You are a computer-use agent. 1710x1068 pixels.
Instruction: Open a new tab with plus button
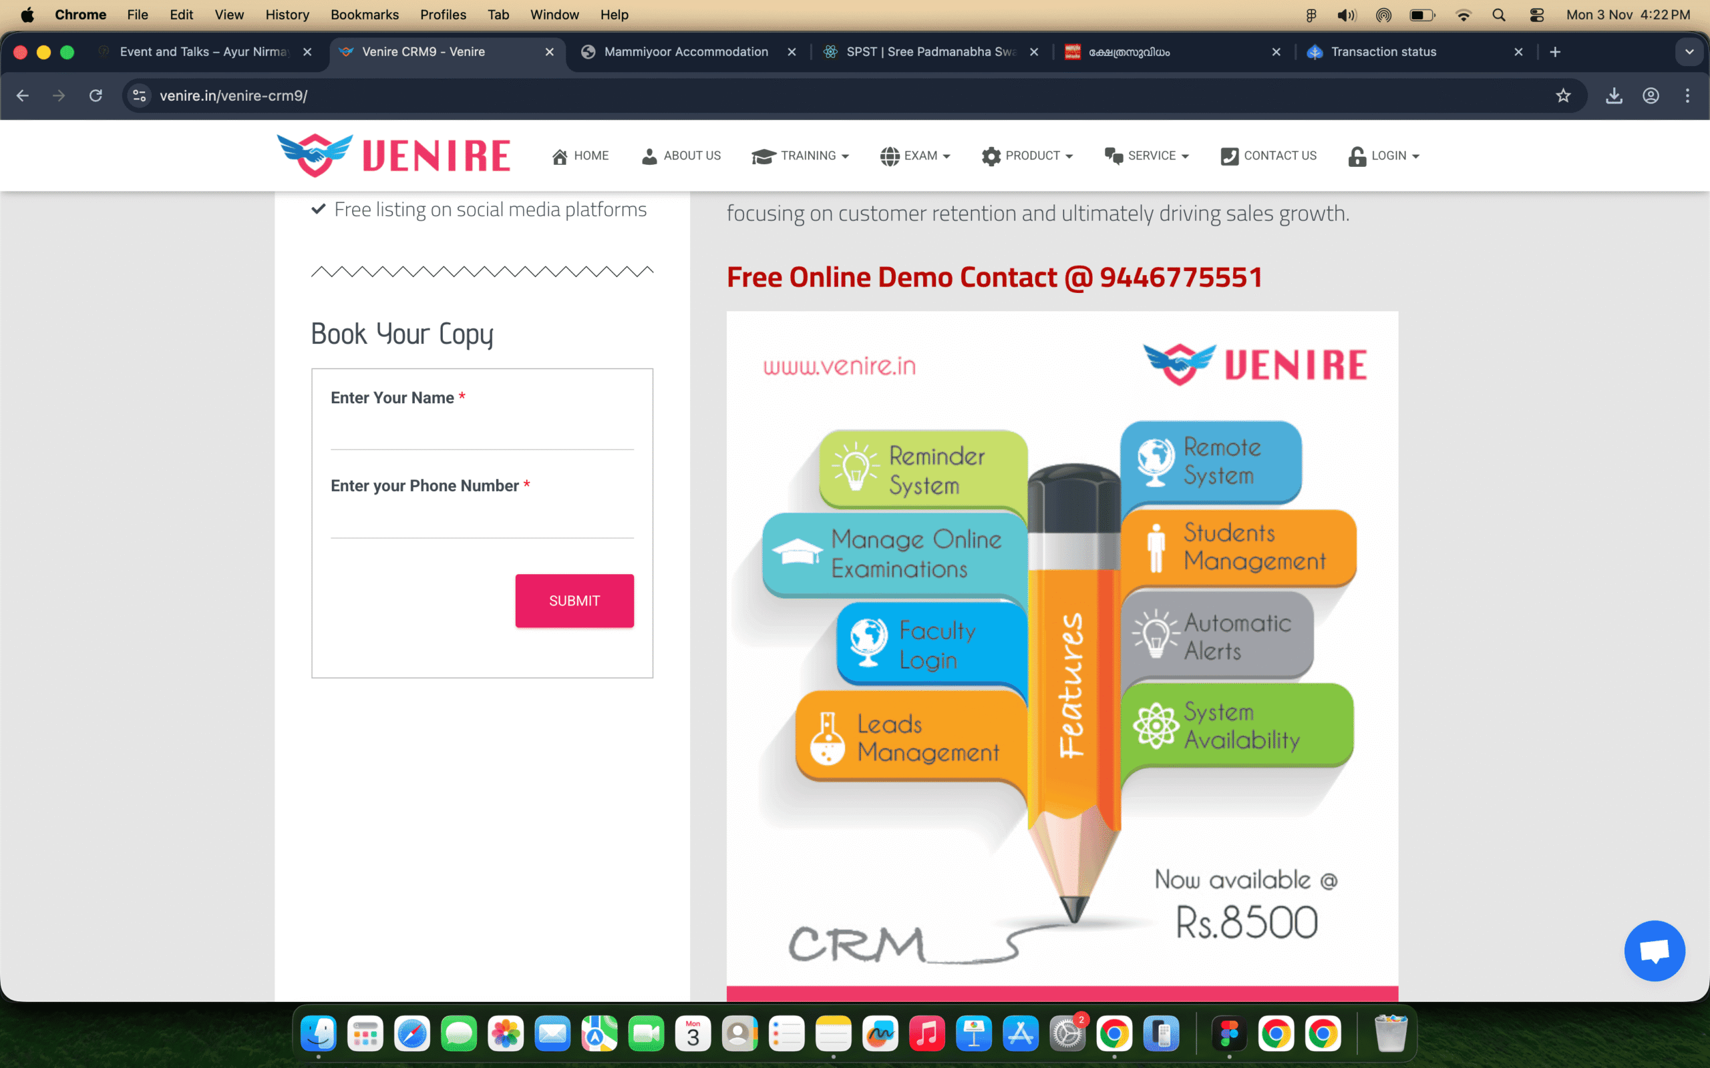point(1554,51)
